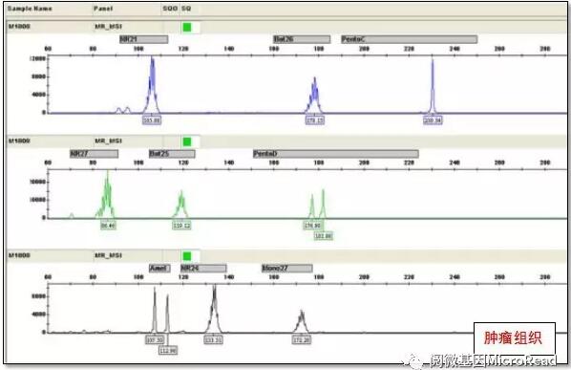Click the Panel column header
Image resolution: width=571 pixels, height=370 pixels.
point(103,9)
